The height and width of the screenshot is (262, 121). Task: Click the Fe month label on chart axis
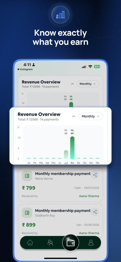[35, 163]
